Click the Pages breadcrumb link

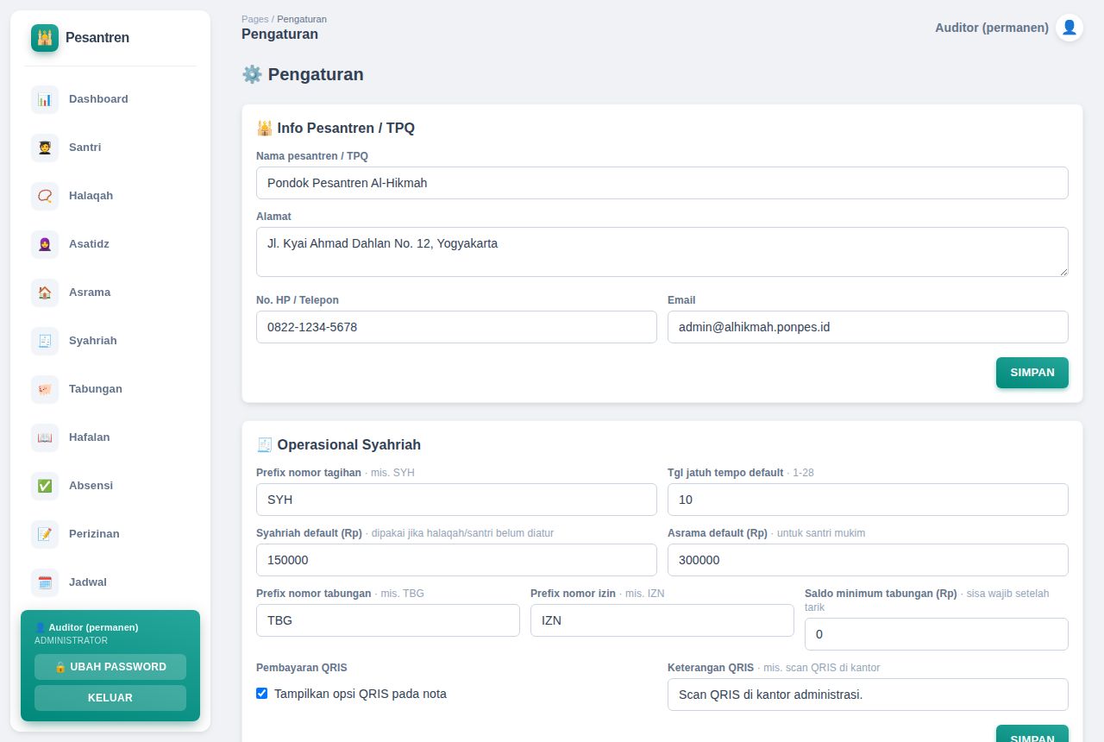254,19
